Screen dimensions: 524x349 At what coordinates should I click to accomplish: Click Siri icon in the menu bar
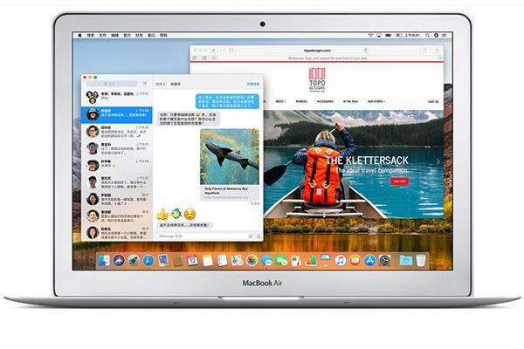[436, 35]
